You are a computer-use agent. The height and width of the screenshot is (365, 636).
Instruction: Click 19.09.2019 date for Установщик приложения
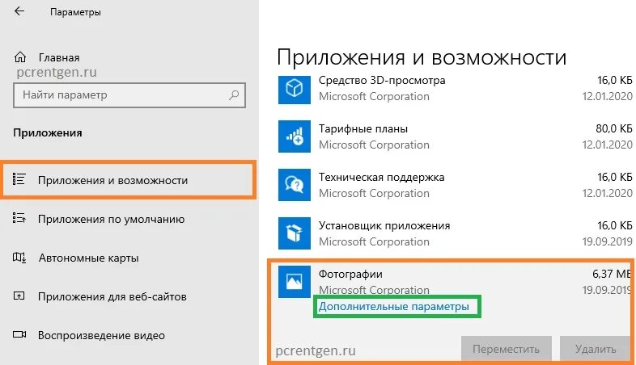tap(607, 241)
